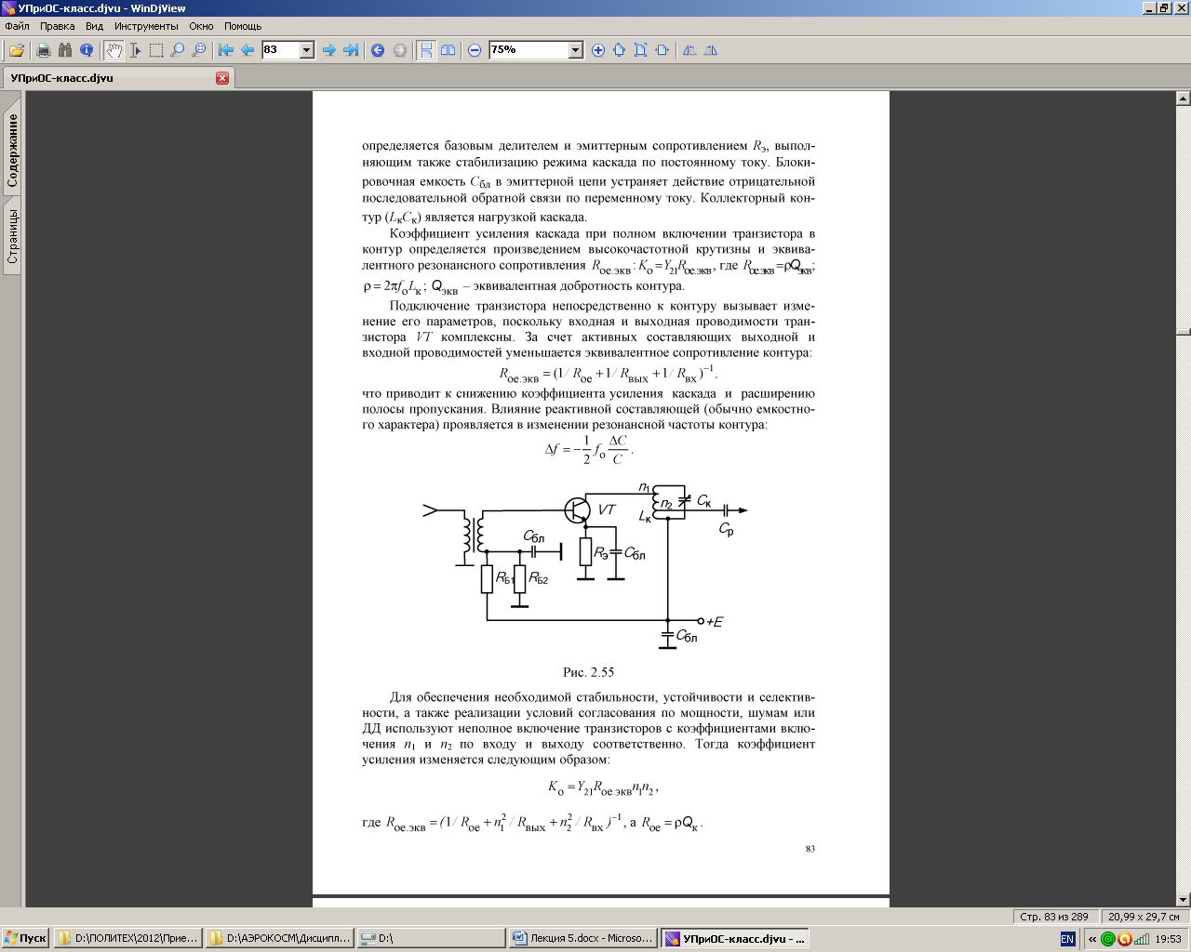Click the EN language indicator
The height and width of the screenshot is (952, 1191).
coord(1067,939)
